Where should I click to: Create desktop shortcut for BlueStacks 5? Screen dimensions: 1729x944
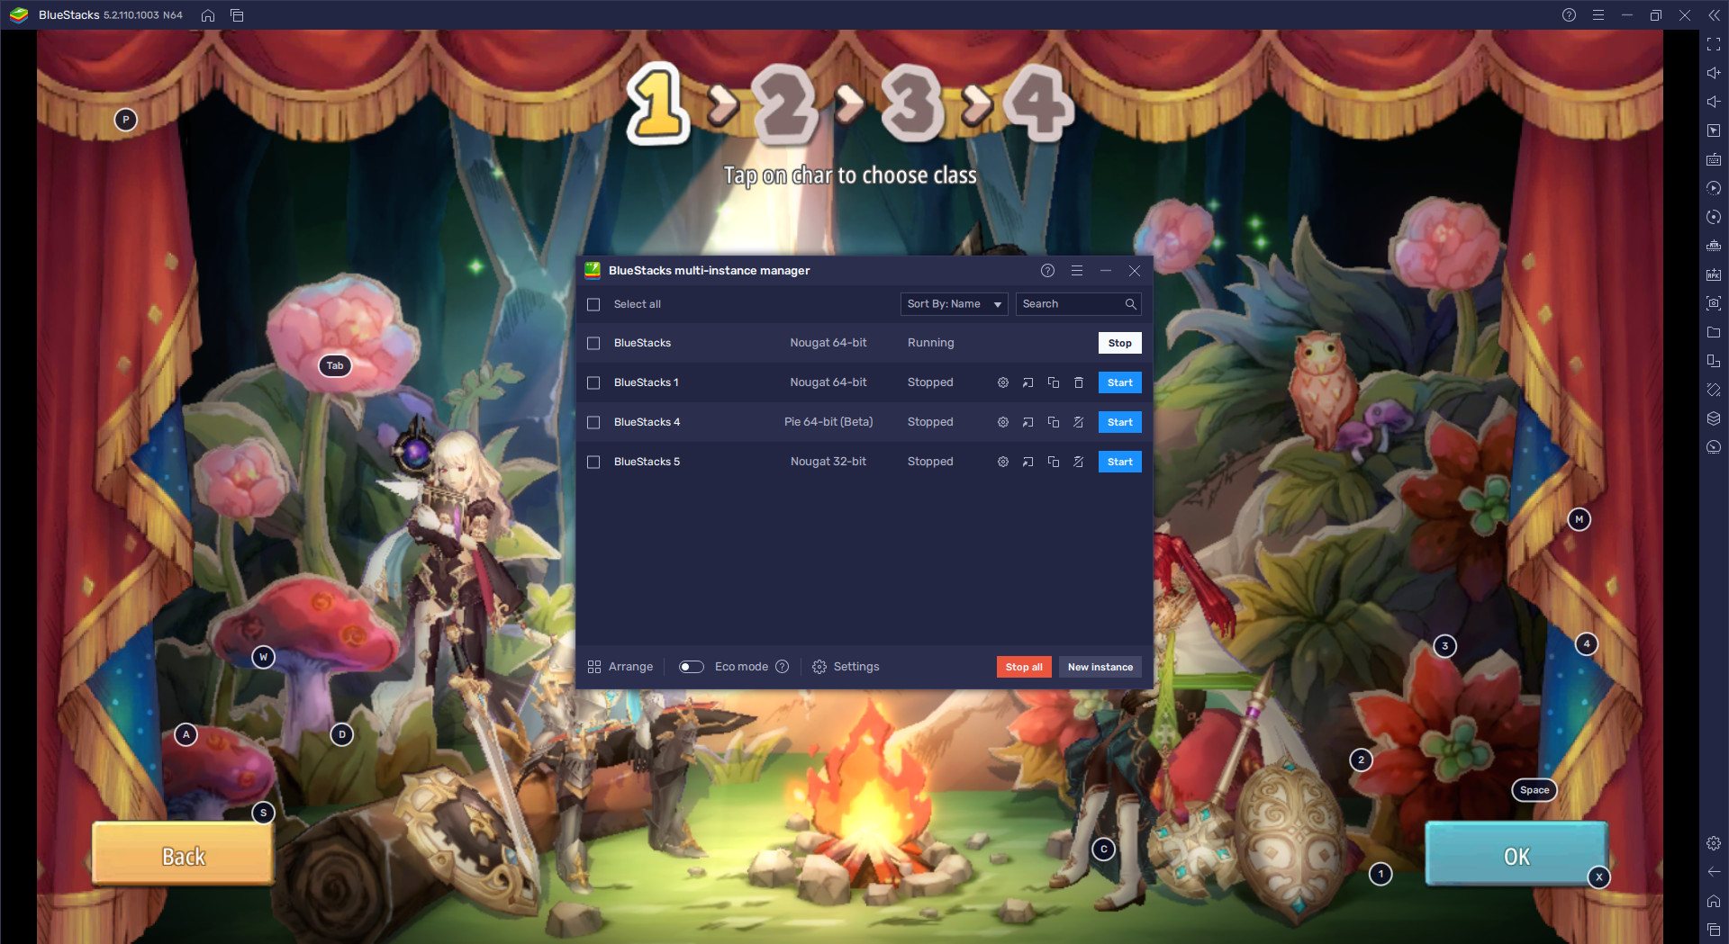pyautogui.click(x=1027, y=462)
